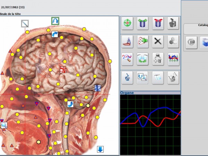Open the graph magnifier analysis icon

[128, 59]
